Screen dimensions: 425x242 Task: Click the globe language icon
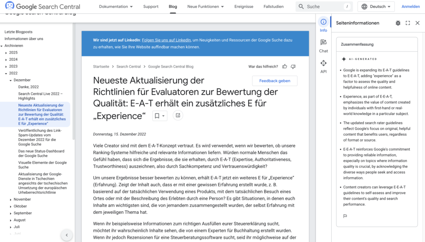click(x=364, y=7)
